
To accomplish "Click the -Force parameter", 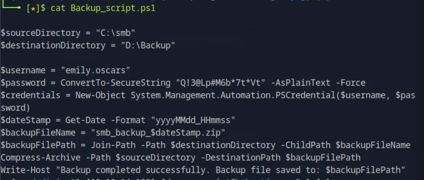I will (350, 83).
